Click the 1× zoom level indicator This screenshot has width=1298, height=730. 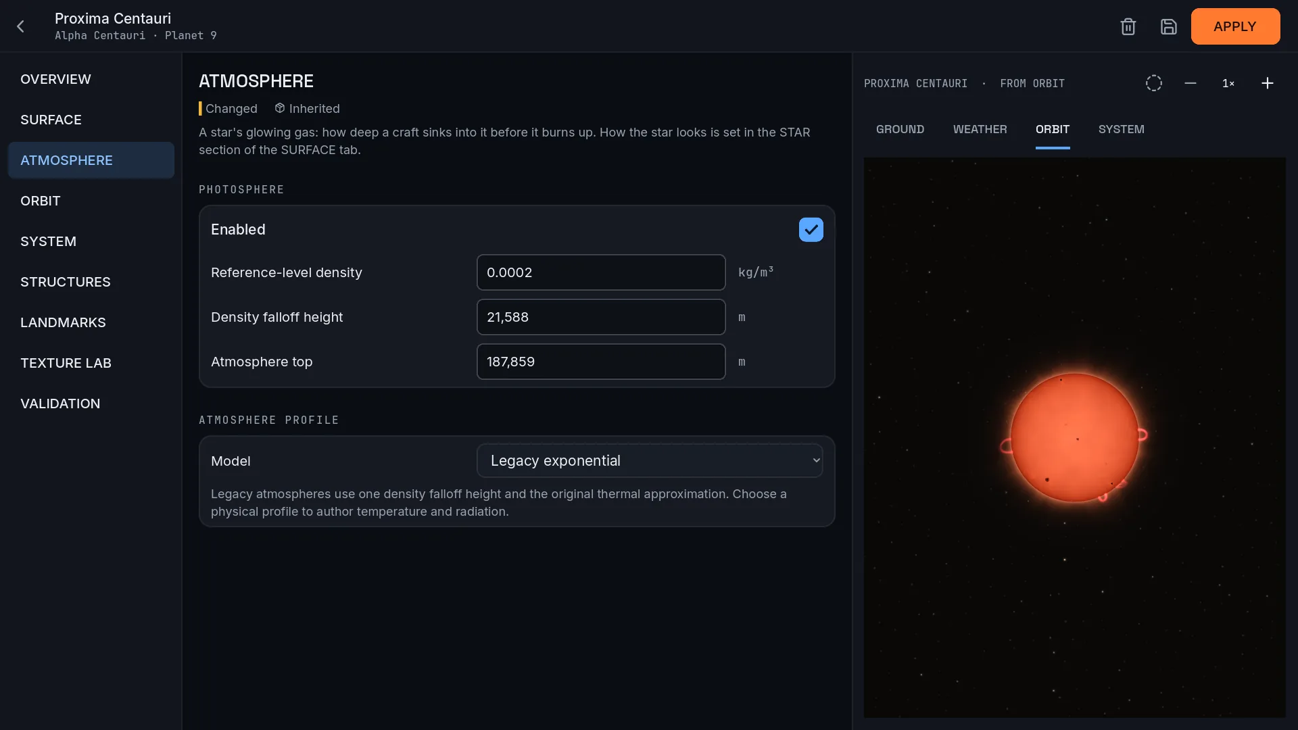click(x=1228, y=83)
